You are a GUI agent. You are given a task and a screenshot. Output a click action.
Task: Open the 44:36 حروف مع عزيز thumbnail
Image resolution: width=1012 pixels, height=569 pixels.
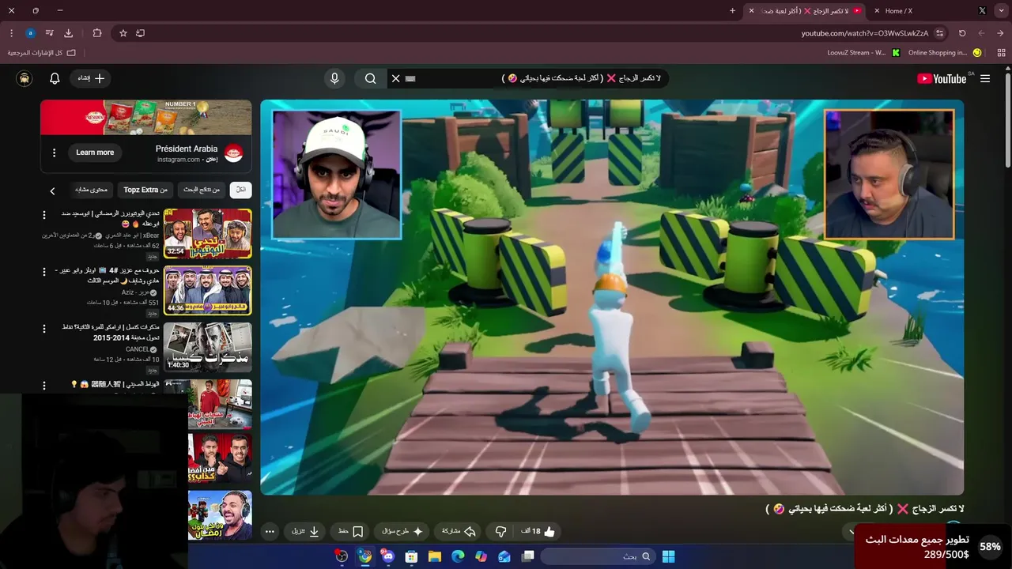[x=208, y=290]
